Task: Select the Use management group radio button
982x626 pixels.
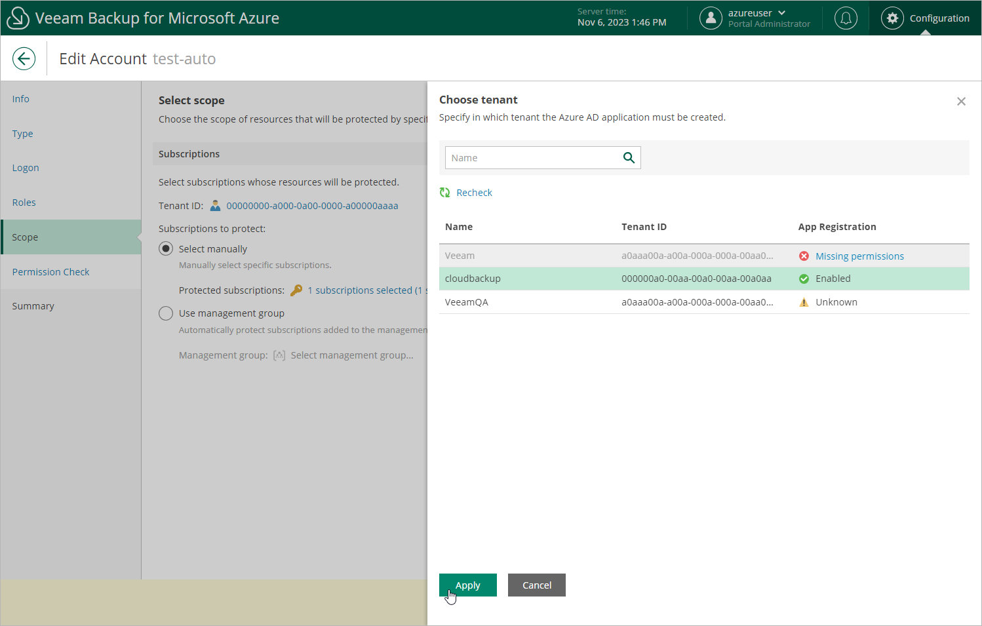Action: click(x=166, y=313)
